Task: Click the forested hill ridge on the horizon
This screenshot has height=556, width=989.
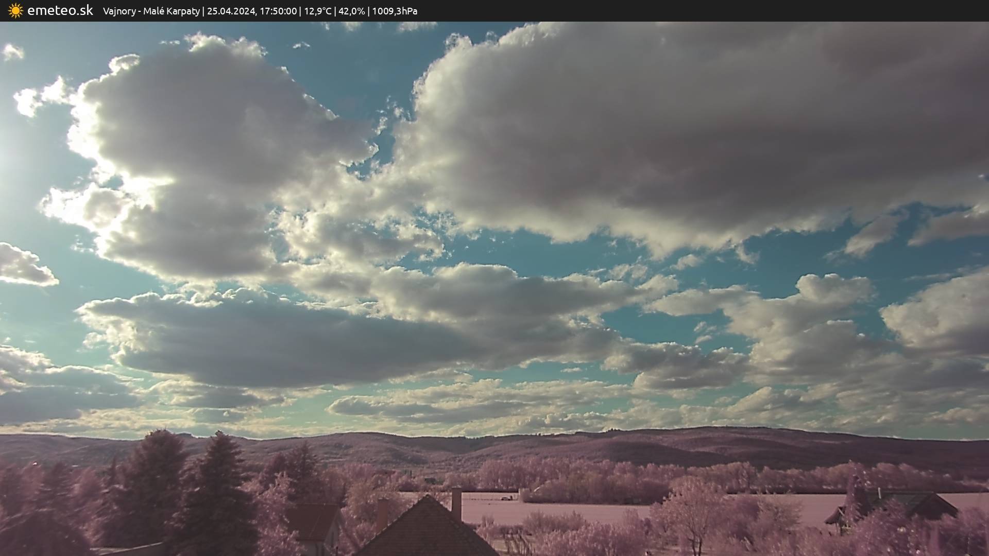Action: point(670,443)
